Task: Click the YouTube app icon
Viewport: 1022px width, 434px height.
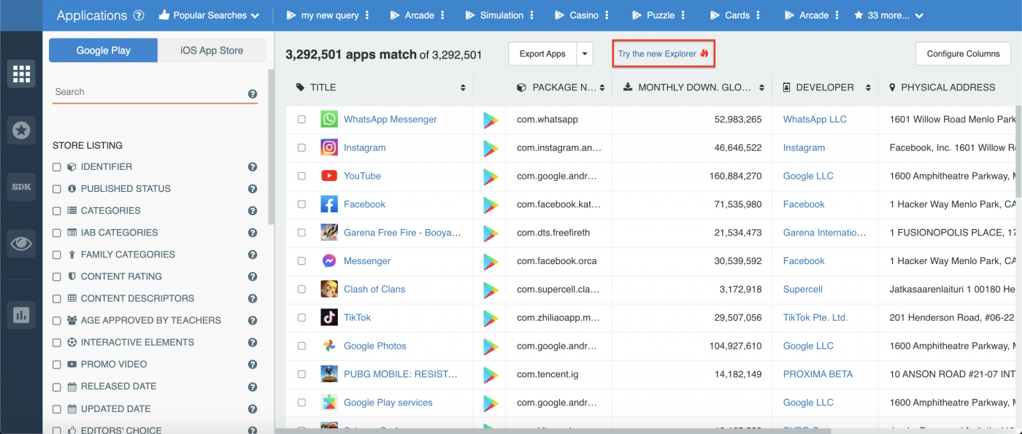Action: [x=329, y=176]
